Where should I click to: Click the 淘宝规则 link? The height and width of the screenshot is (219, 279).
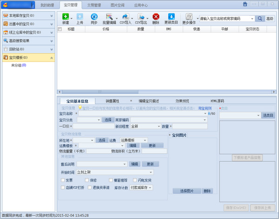click(204, 108)
